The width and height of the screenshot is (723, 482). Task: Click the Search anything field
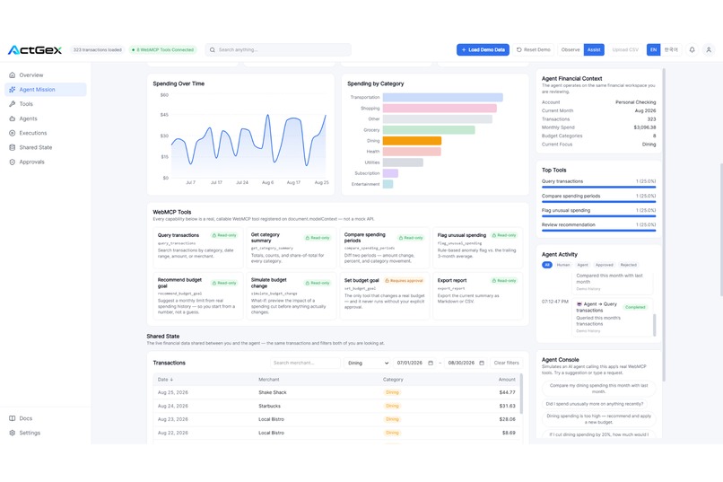pos(278,49)
